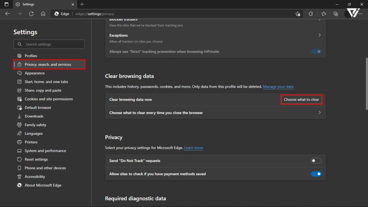Click the Appearance sidebar icon
Viewport: 368px width, 207px height.
[19, 73]
